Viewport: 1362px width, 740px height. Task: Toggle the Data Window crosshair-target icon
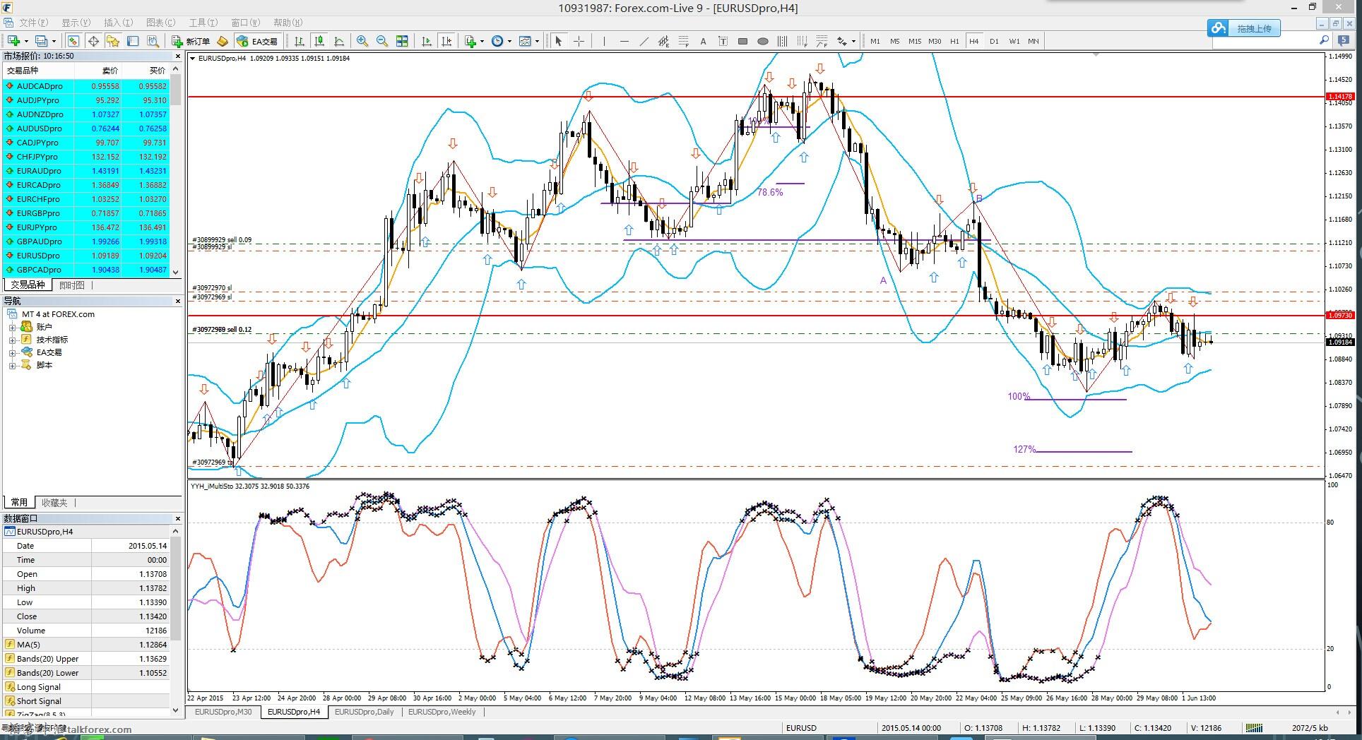pos(93,41)
